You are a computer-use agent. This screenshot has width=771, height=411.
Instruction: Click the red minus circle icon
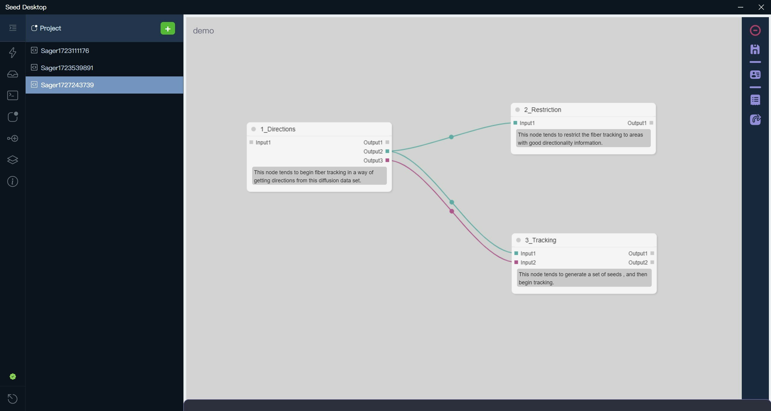click(x=755, y=30)
